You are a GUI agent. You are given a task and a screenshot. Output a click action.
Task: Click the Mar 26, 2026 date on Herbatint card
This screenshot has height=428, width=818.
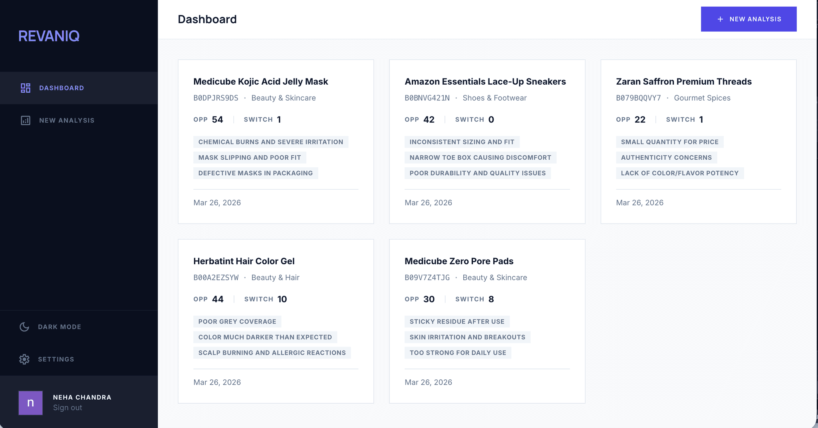coord(217,382)
